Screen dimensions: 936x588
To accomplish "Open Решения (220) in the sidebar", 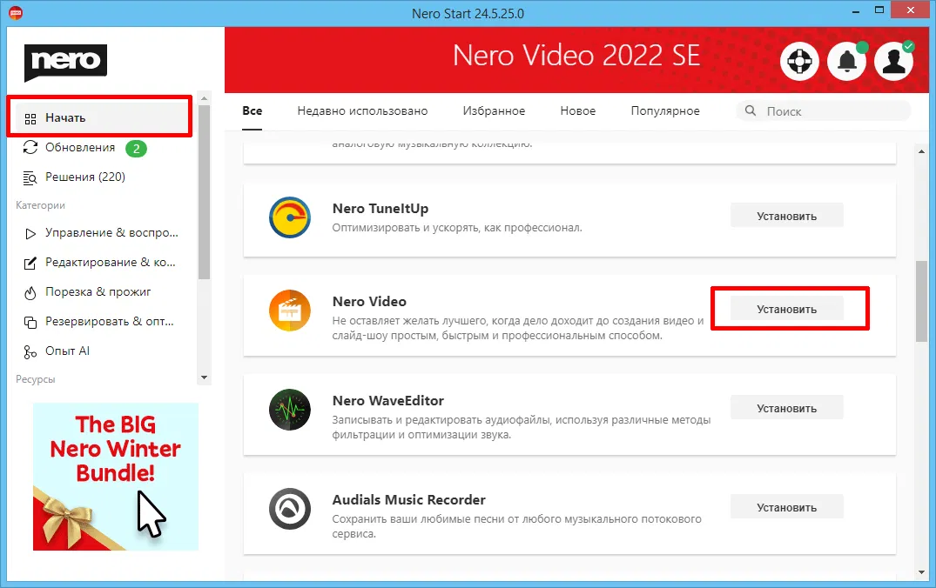I will click(85, 177).
